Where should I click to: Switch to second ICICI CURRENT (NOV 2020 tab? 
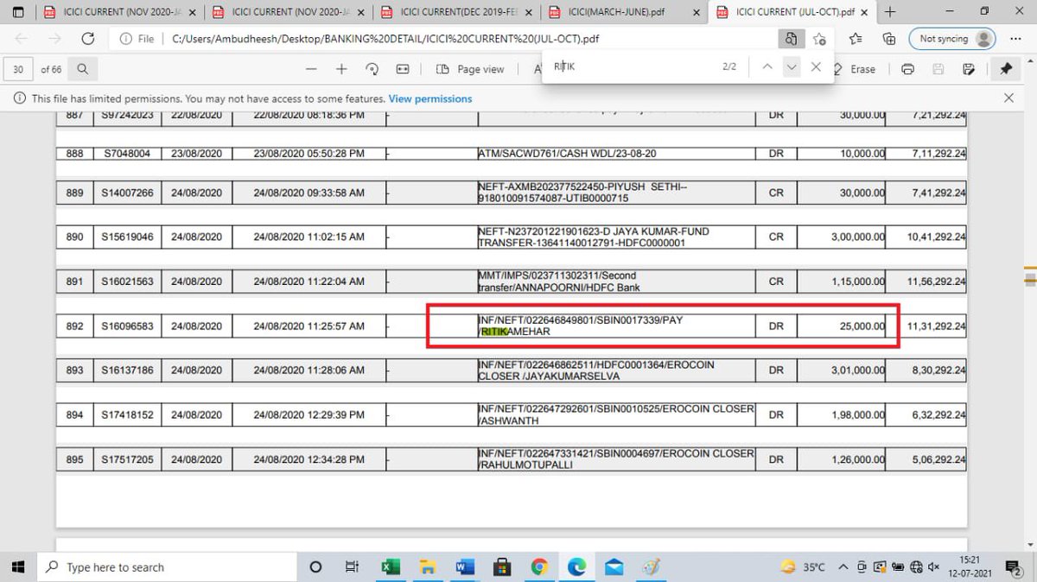point(289,12)
